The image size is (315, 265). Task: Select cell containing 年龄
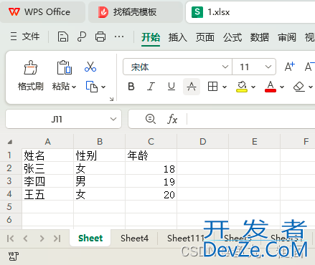tap(151, 155)
